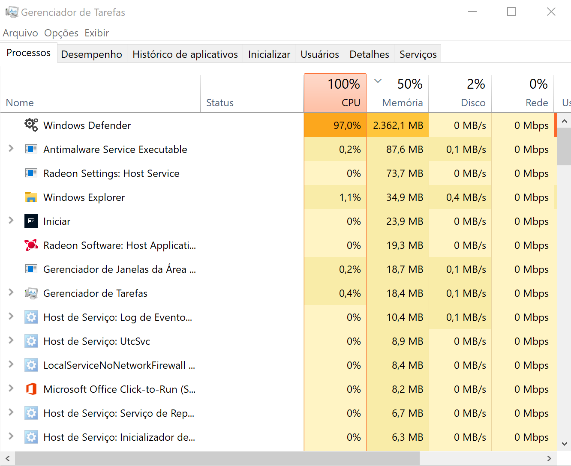
Task: Switch to the Detalhes tab
Action: [x=370, y=54]
